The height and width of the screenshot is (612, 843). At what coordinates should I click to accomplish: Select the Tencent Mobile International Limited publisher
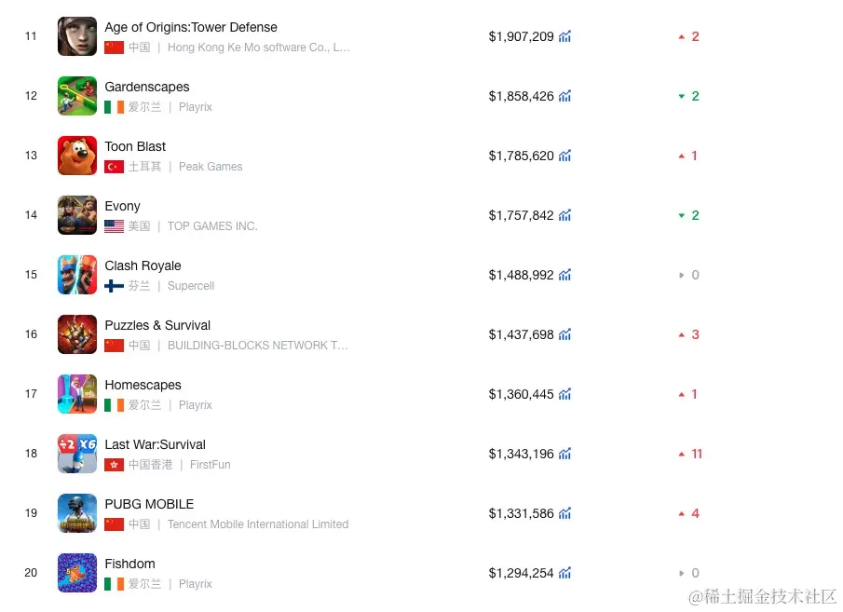[x=258, y=524]
